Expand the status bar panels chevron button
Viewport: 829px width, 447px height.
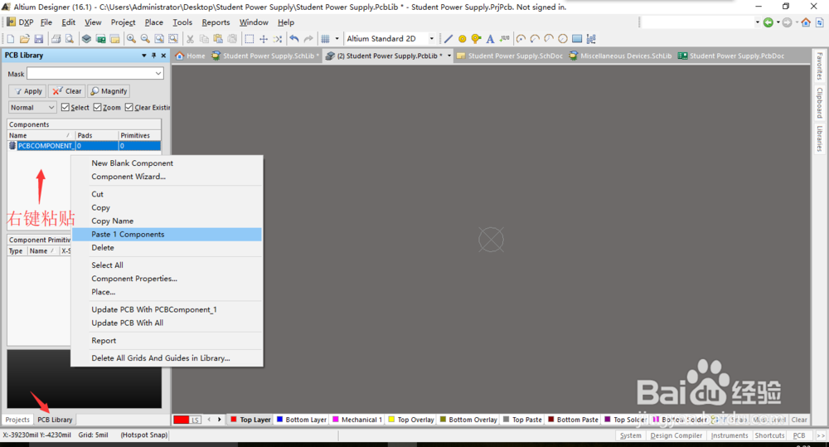click(x=821, y=435)
